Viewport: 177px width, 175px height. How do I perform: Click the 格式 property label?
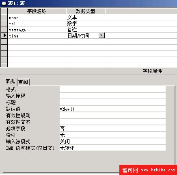click(11, 89)
